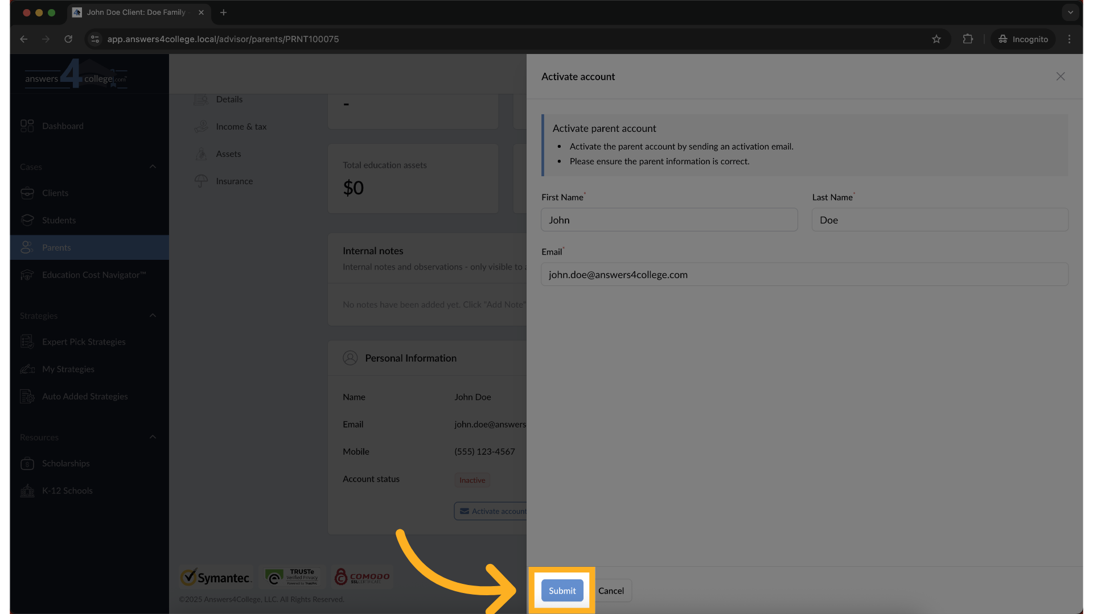
Task: View Auto Added Strategies
Action: click(85, 396)
